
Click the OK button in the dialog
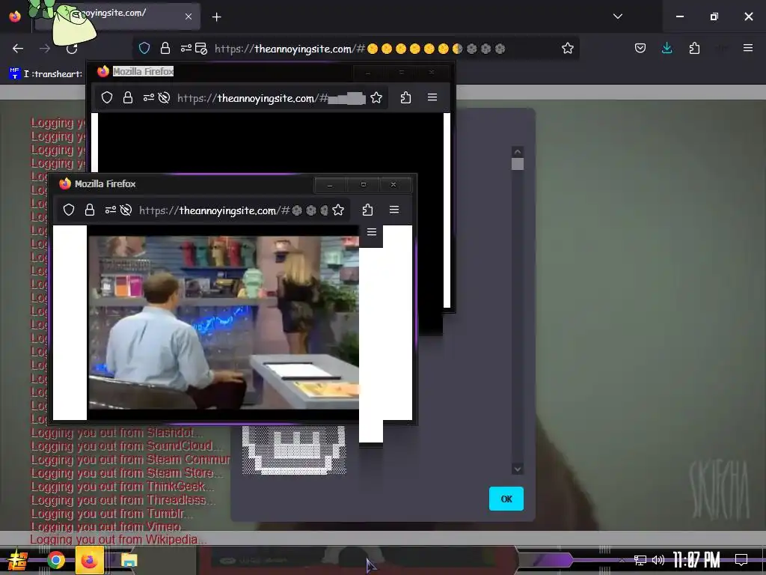click(x=506, y=499)
